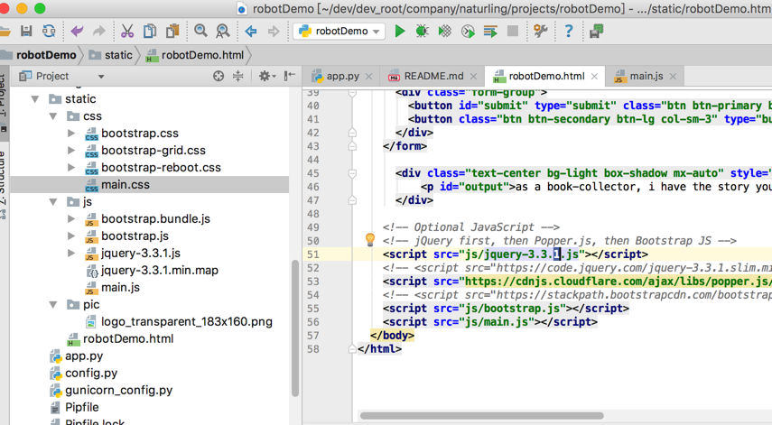The height and width of the screenshot is (425, 772).
Task: Click the Undo arrow icon
Action: point(77,32)
